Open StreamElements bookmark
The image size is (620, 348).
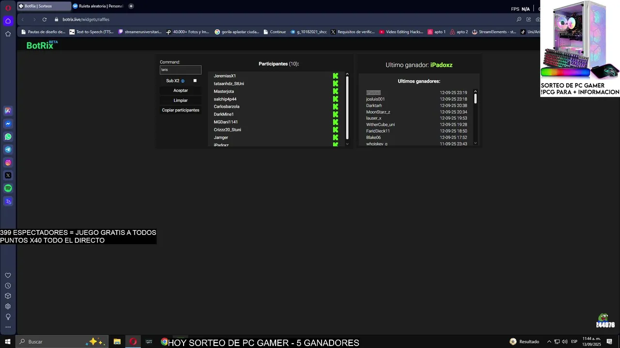point(494,32)
